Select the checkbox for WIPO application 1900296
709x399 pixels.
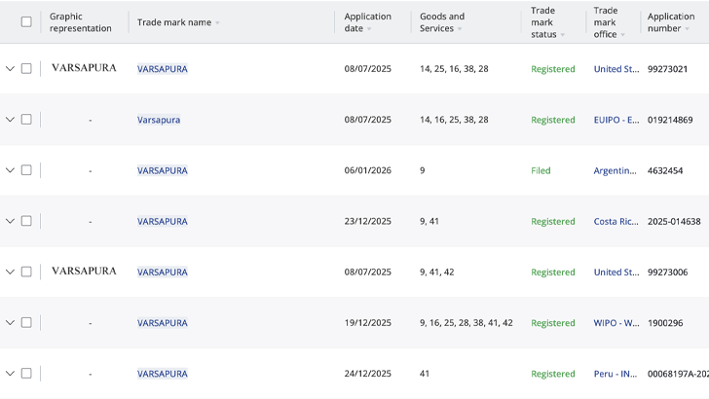tap(26, 322)
